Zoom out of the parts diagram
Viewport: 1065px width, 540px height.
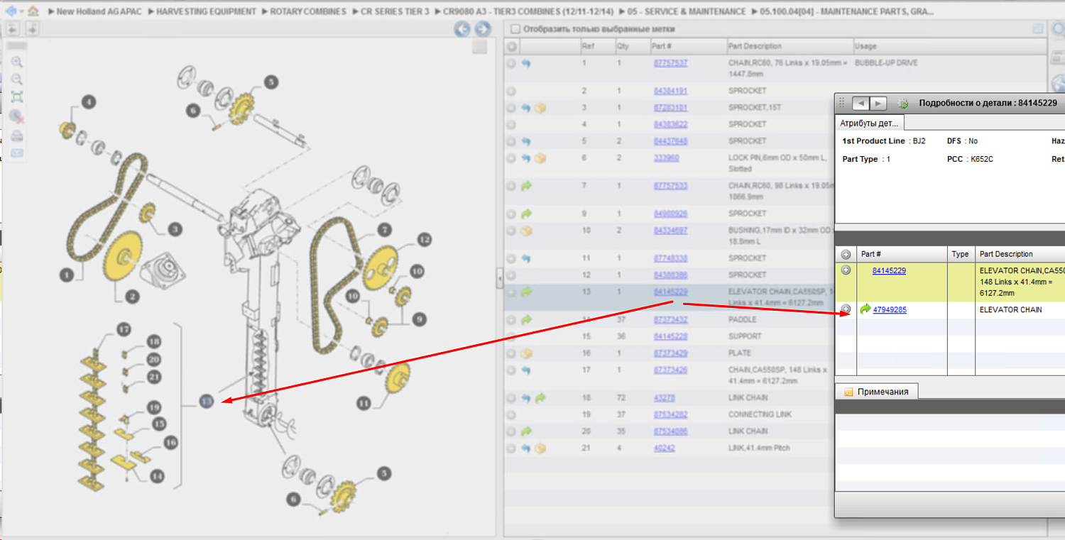pyautogui.click(x=17, y=79)
